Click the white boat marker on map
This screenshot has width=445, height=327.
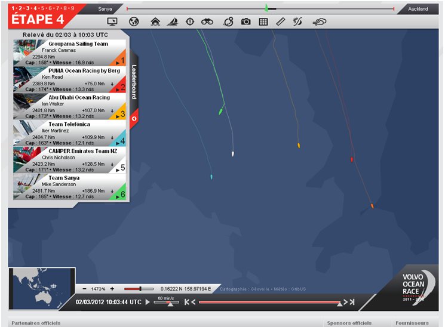(x=233, y=154)
